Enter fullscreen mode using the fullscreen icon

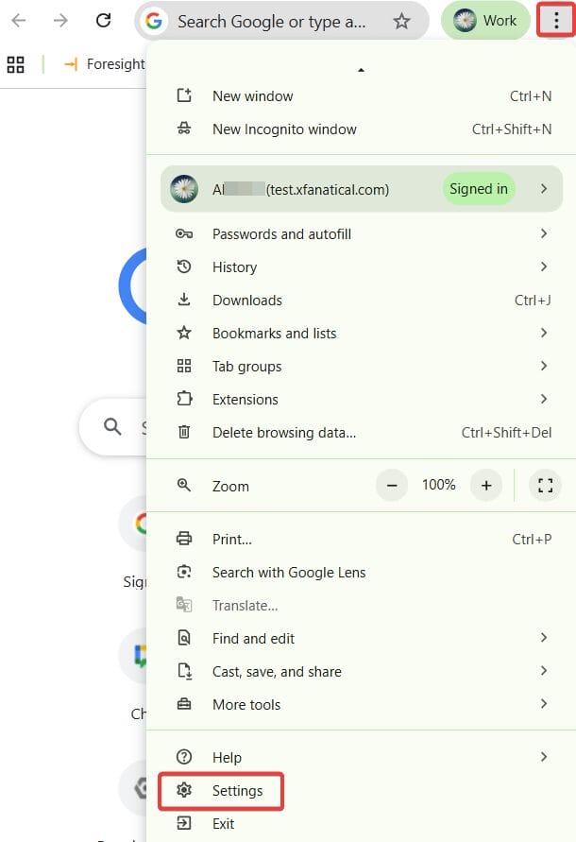(x=544, y=486)
